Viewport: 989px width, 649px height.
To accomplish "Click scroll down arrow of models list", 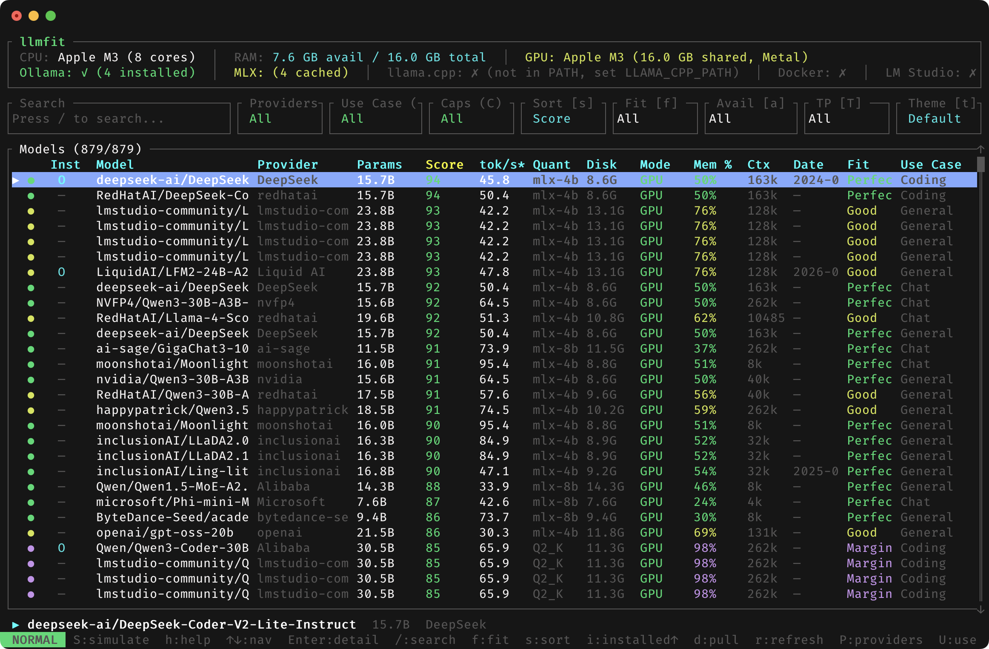I will [980, 609].
